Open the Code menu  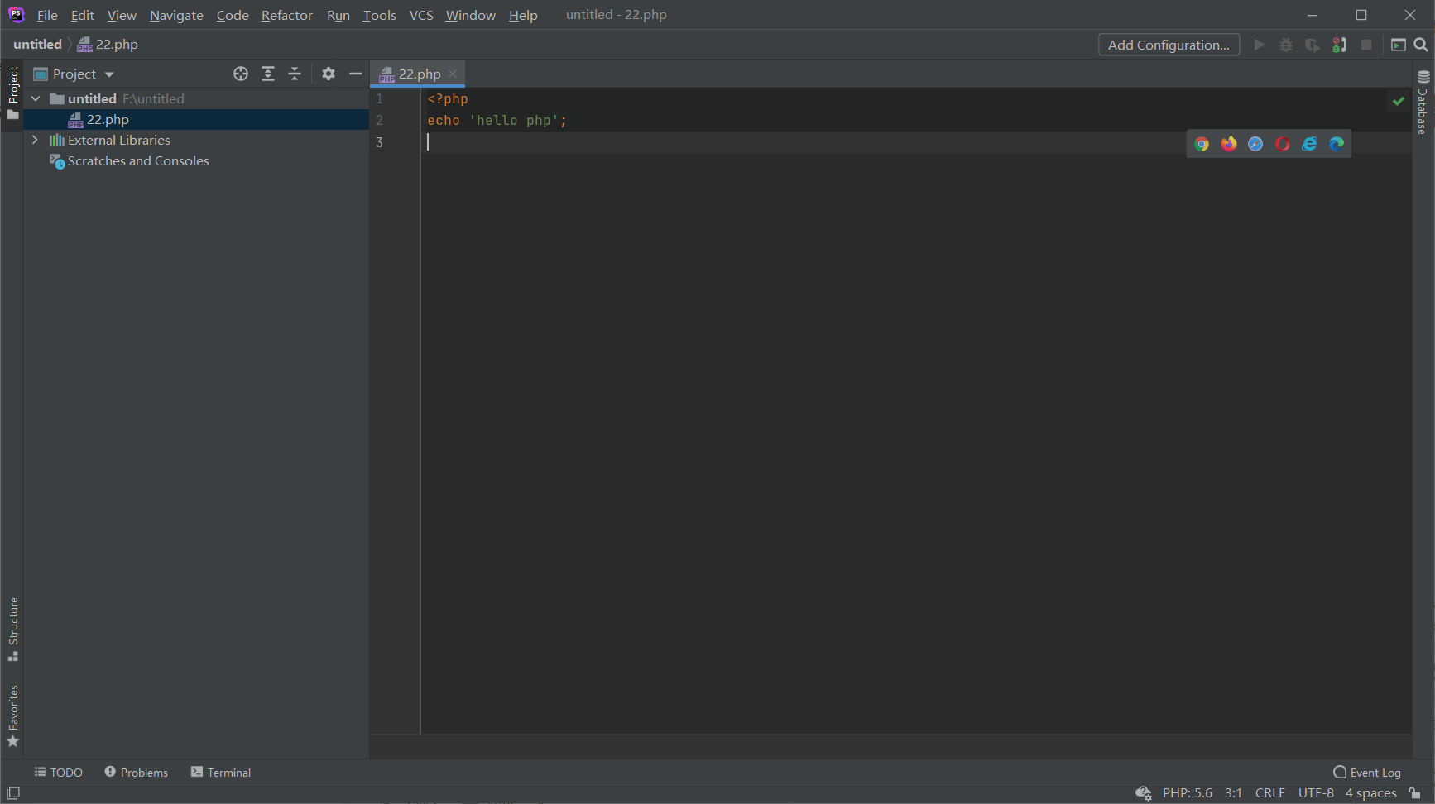(x=233, y=15)
